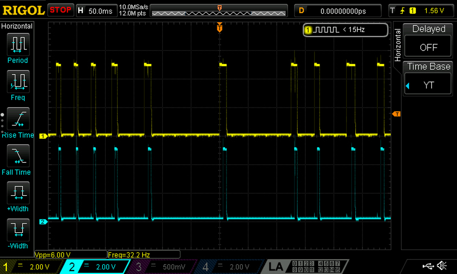Click the trigger edge slope icon

tap(403, 11)
